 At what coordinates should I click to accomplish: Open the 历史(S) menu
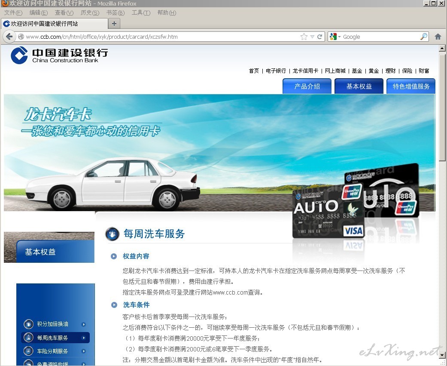90,12
